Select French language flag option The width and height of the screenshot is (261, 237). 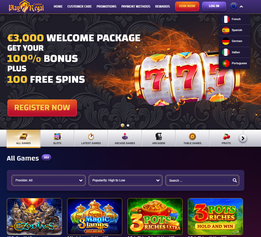234,19
